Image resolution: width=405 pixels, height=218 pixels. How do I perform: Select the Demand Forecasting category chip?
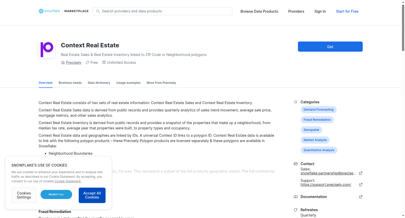[318, 110]
